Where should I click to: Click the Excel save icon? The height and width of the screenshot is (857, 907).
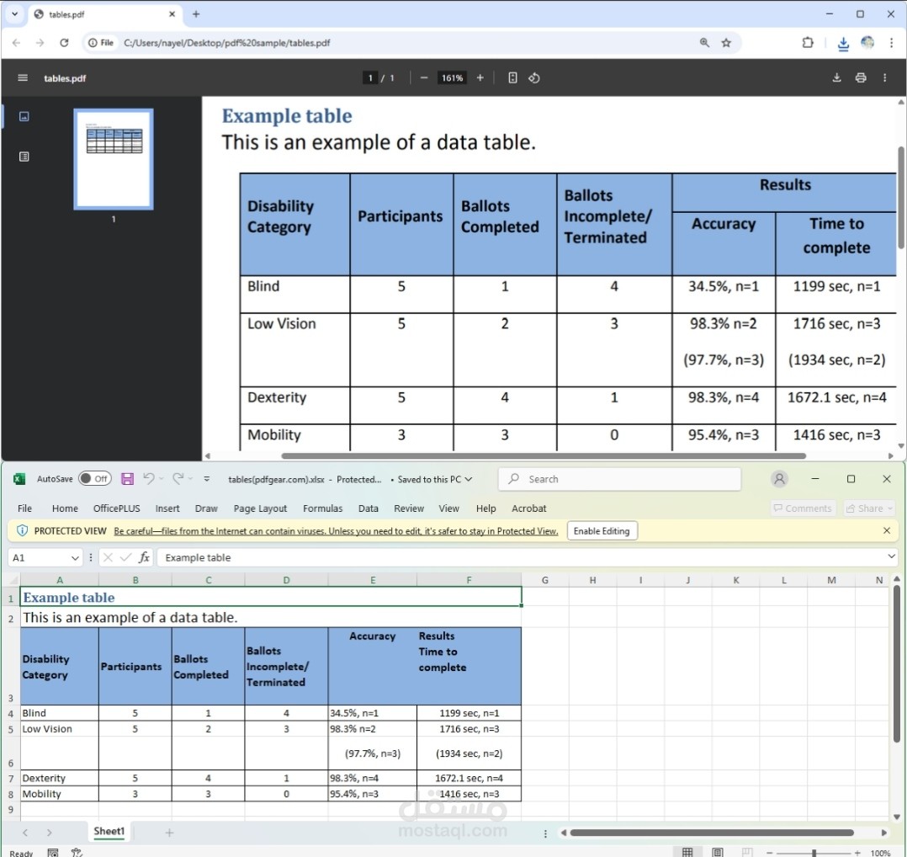click(127, 479)
